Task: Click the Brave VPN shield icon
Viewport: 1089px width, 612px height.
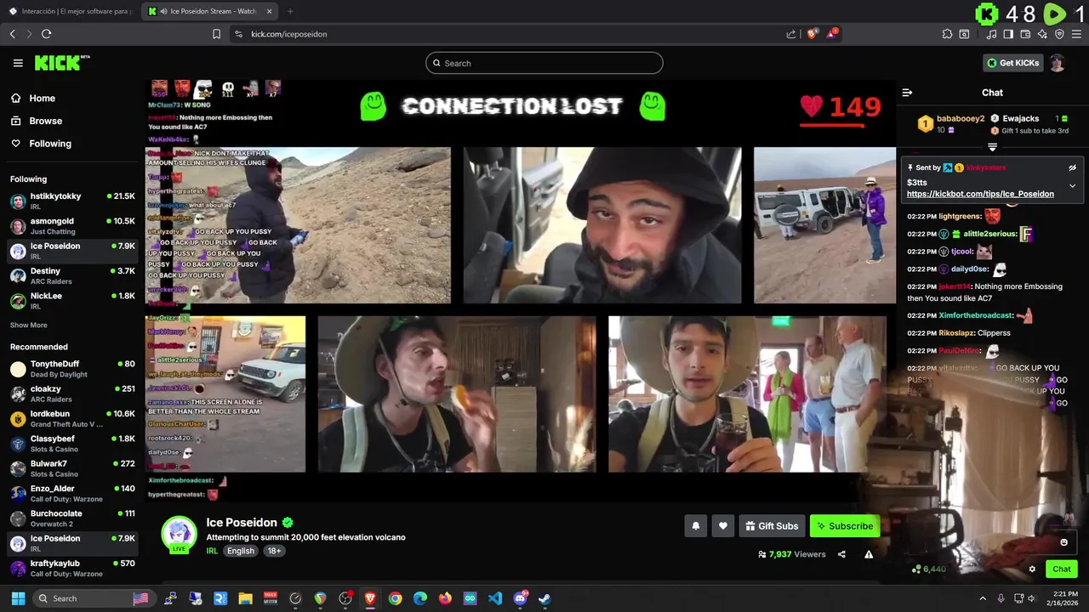Action: coord(1059,34)
